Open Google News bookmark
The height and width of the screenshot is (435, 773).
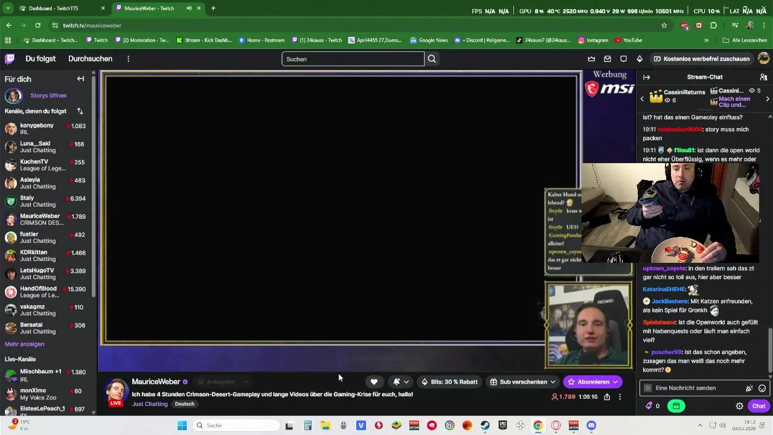coord(429,40)
